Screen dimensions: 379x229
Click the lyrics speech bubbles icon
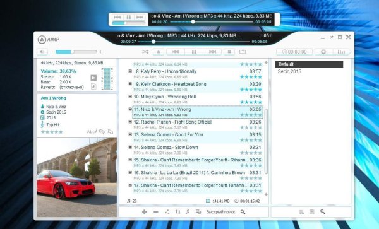point(102,132)
